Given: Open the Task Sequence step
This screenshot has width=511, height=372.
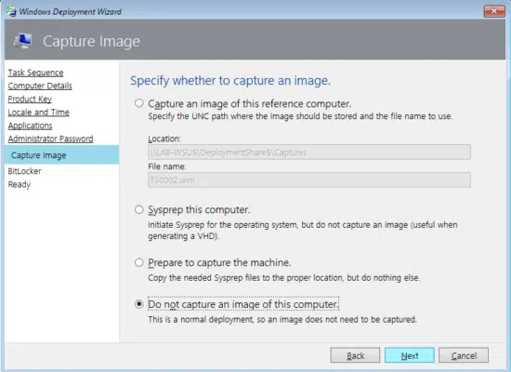Looking at the screenshot, I should [35, 73].
